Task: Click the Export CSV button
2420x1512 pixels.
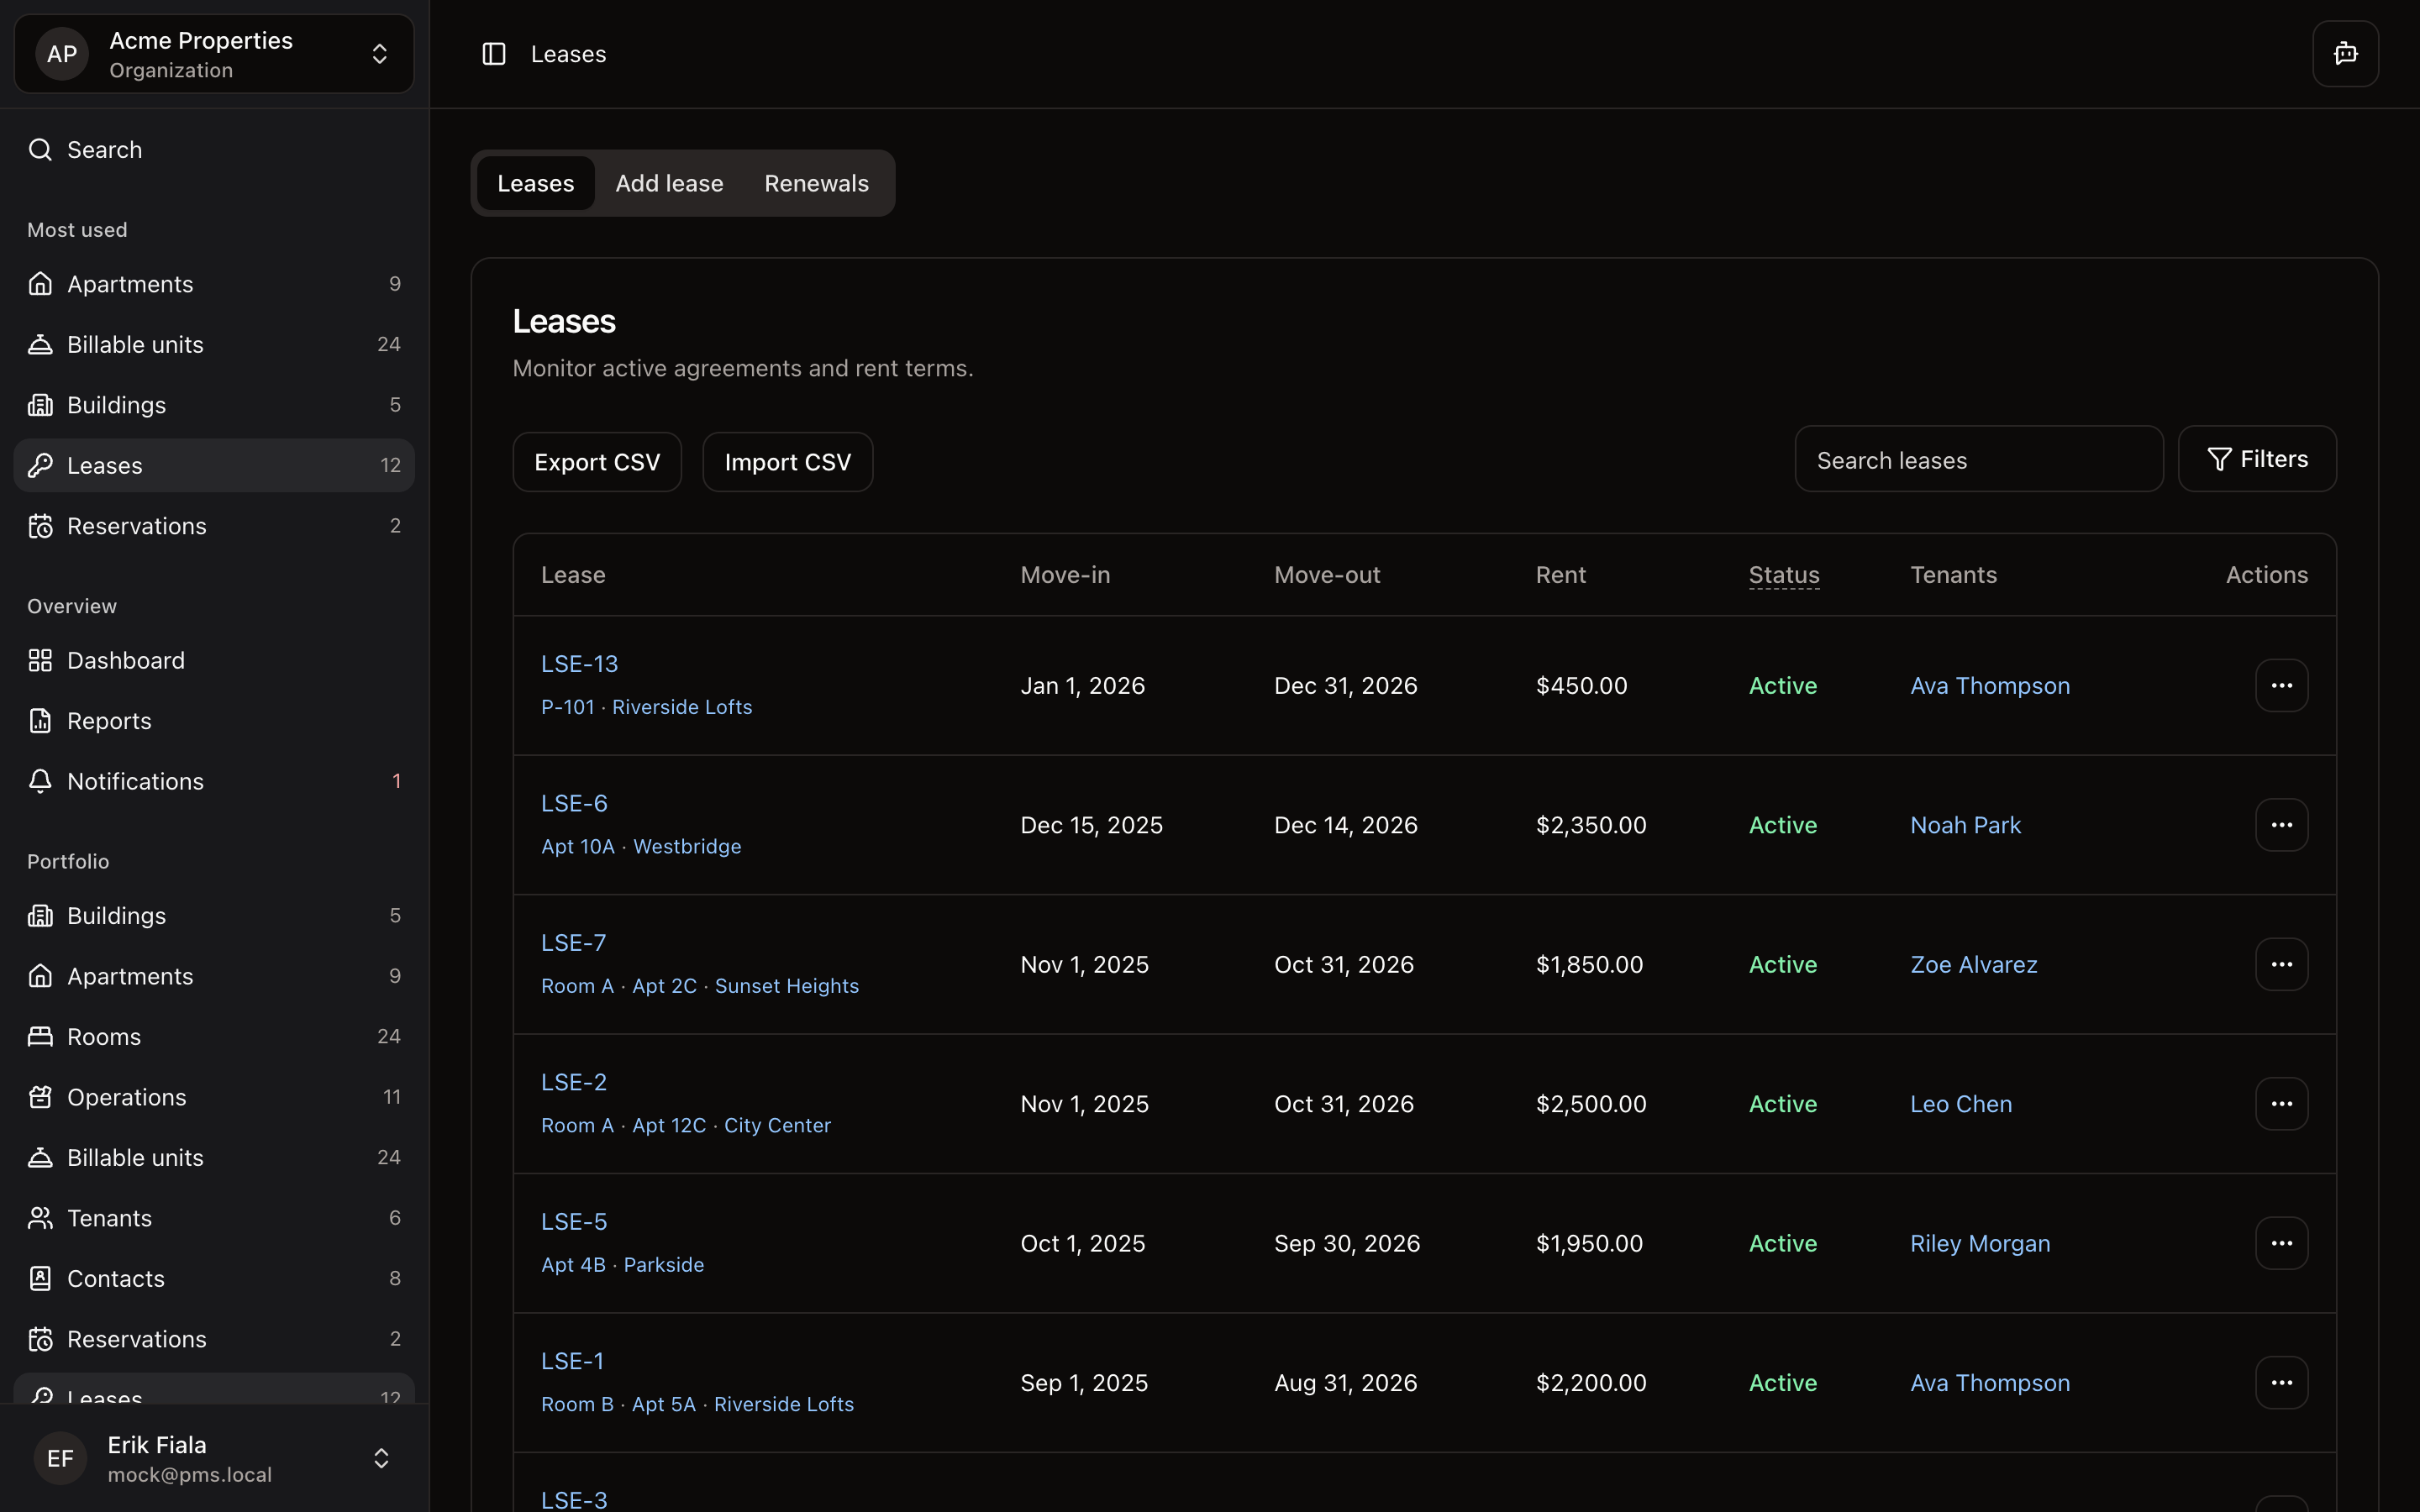Action: pyautogui.click(x=597, y=462)
